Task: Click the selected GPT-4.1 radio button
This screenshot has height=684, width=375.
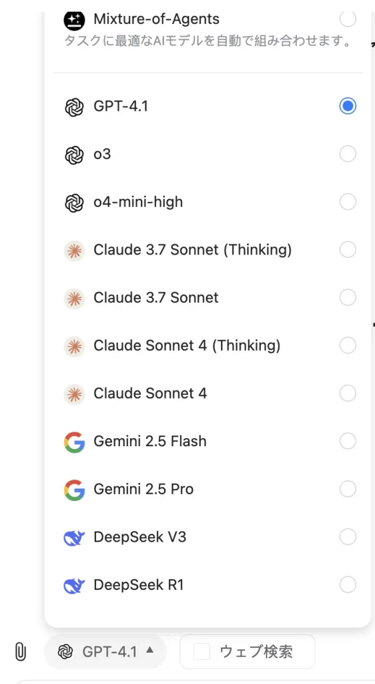Action: point(348,106)
